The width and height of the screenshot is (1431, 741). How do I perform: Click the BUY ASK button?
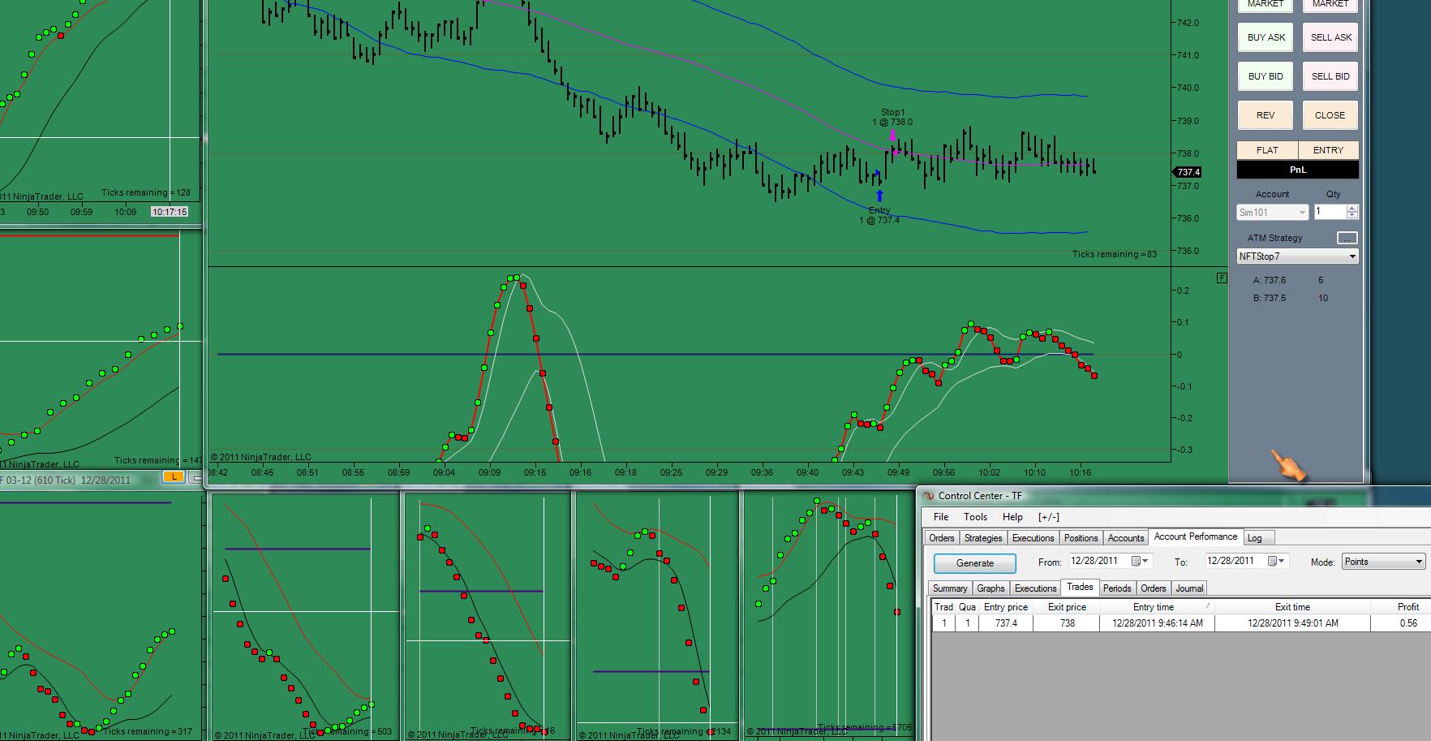point(1266,37)
